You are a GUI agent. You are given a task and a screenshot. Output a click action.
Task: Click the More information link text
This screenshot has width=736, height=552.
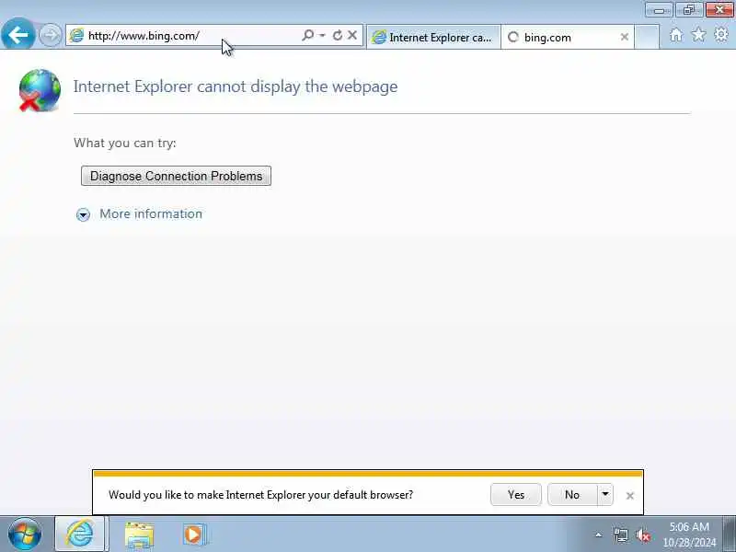[151, 214]
